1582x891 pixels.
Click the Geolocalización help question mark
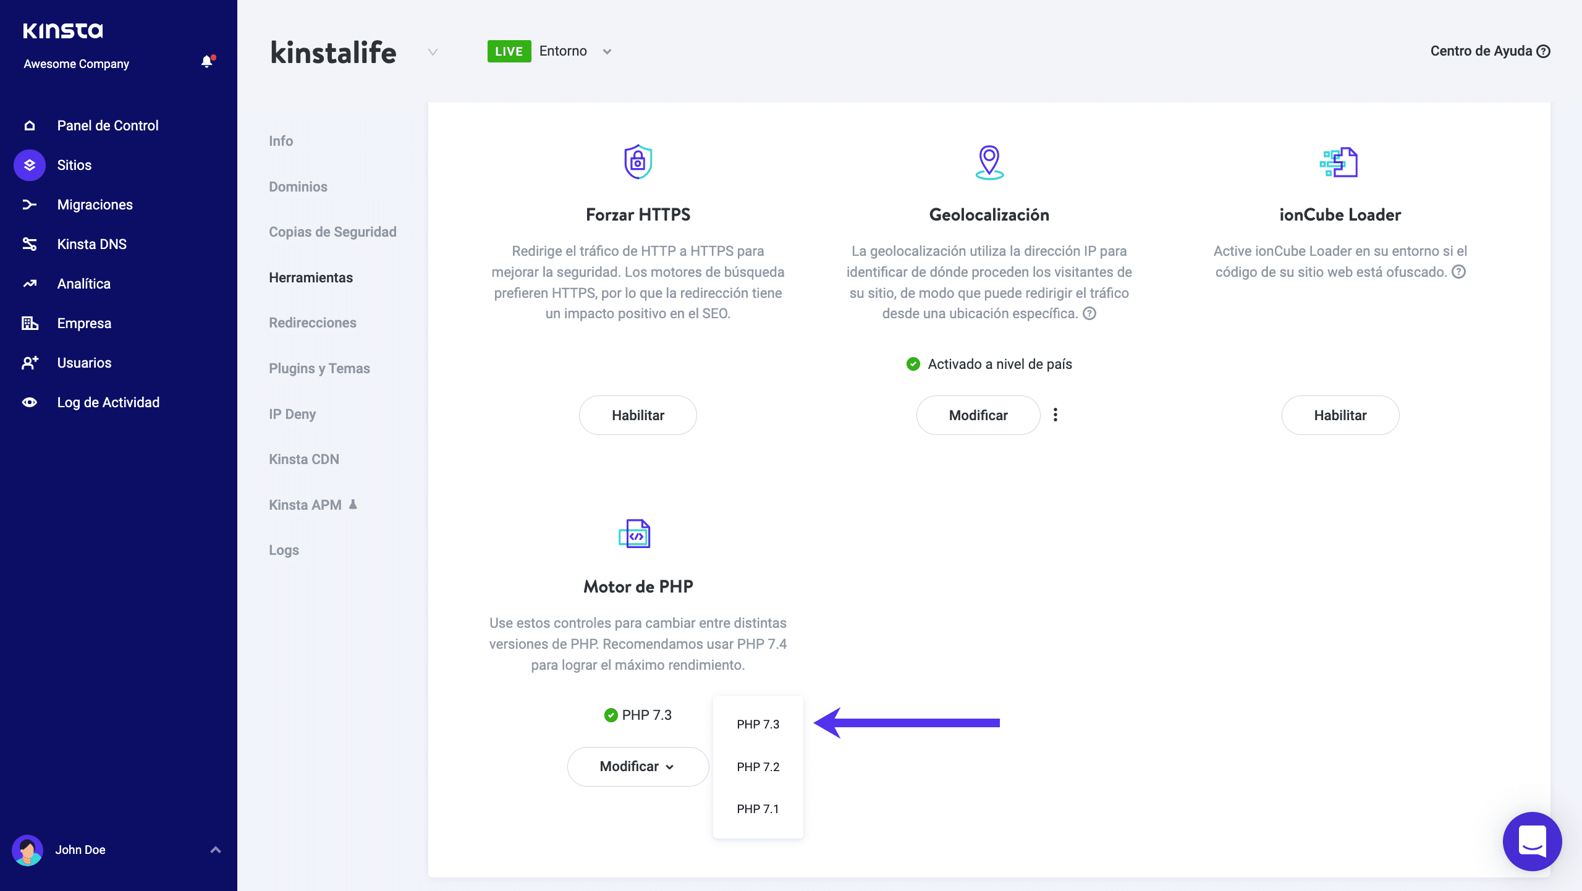(x=1090, y=313)
